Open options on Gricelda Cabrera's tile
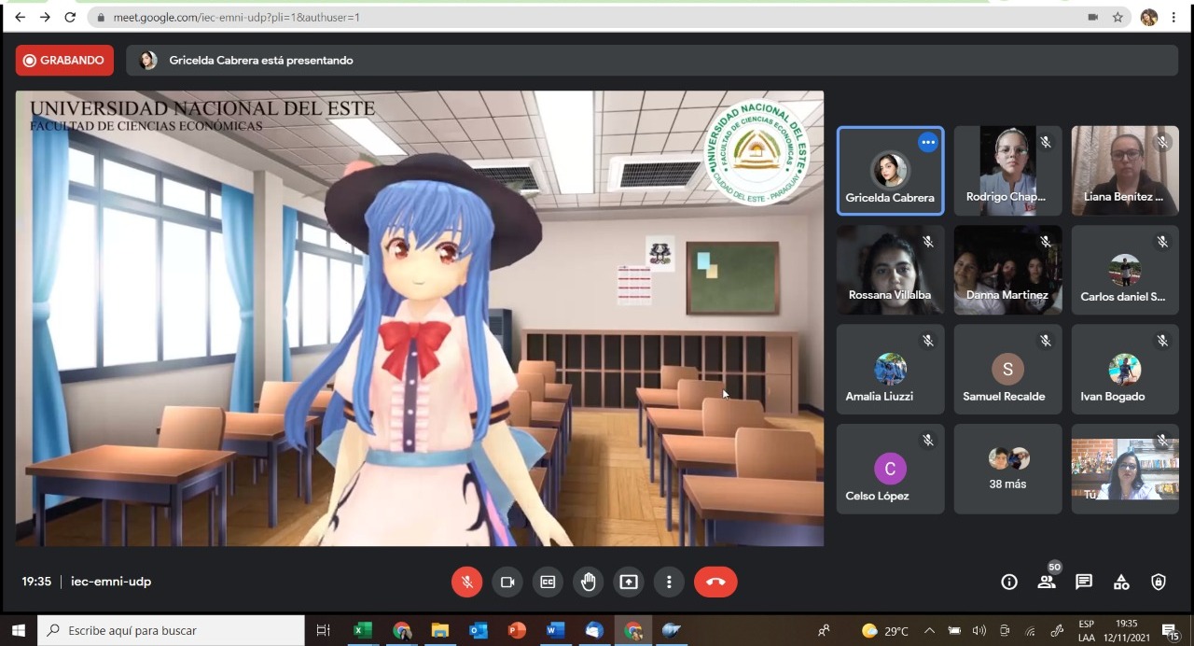1194x646 pixels. (927, 142)
